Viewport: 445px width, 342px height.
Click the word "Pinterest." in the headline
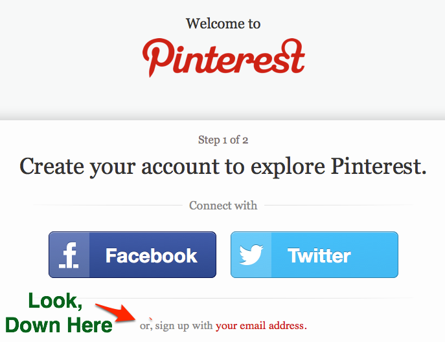coord(379,166)
